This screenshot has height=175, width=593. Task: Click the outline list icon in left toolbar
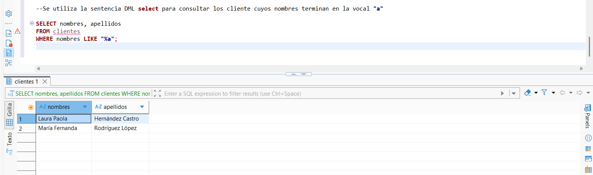click(x=8, y=63)
